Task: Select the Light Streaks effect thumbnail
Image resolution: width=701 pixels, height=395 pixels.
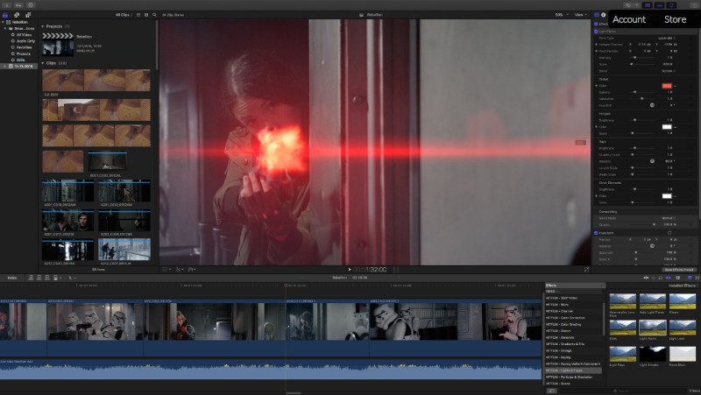Action: (x=653, y=354)
